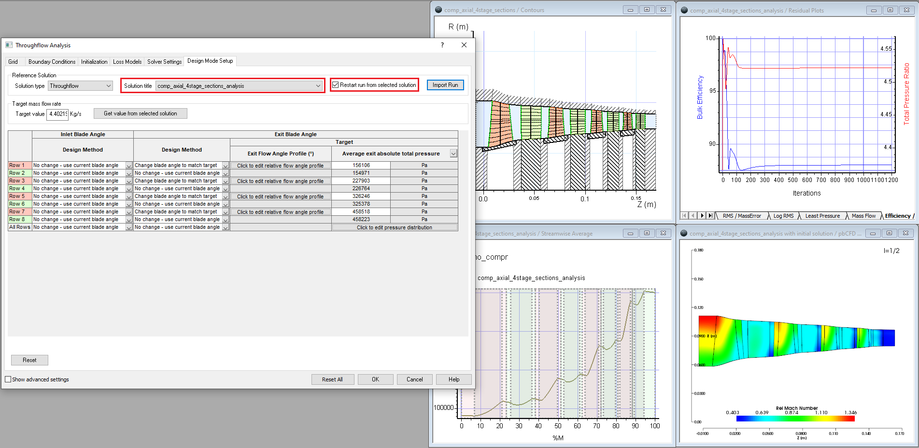
Task: Maximize the Residual Plots window
Action: [x=890, y=10]
